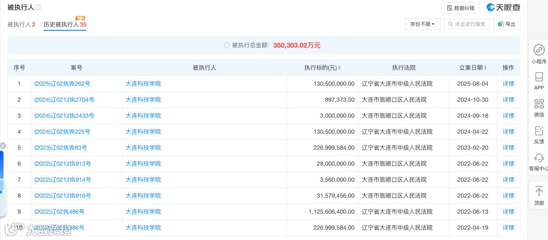This screenshot has height=240, width=548.
Task: Select the amount 31,579,456.00
Action: pos(336,196)
